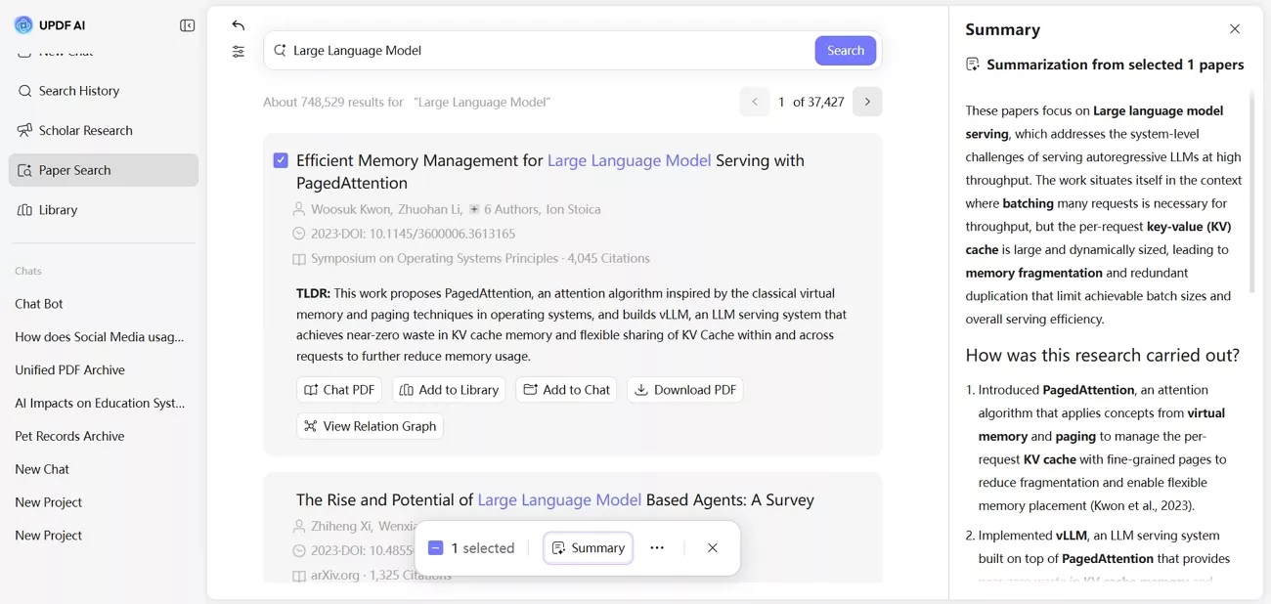This screenshot has width=1271, height=604.
Task: Click Download PDF for the PagedAttention paper
Action: [684, 389]
